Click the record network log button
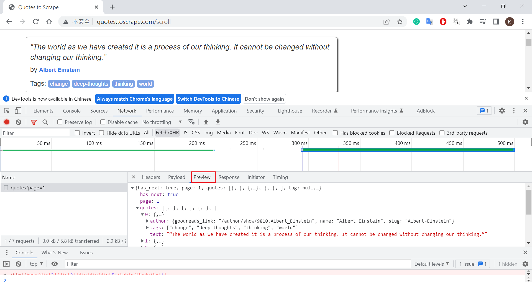The width and height of the screenshot is (532, 282). 7,122
